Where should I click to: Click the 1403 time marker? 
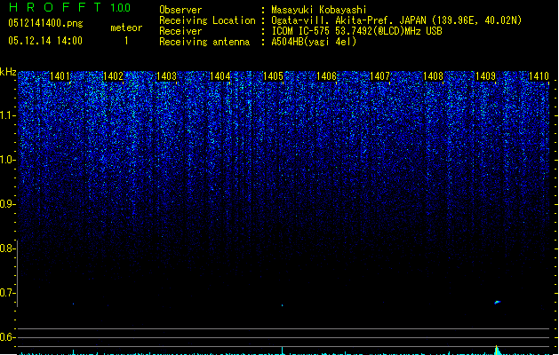166,75
